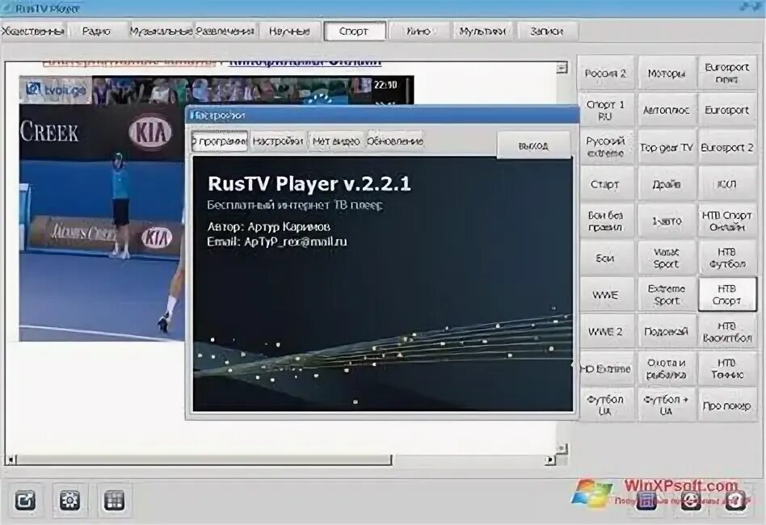Switch to the НТВ Футбол channel
This screenshot has width=766, height=525.
727,258
